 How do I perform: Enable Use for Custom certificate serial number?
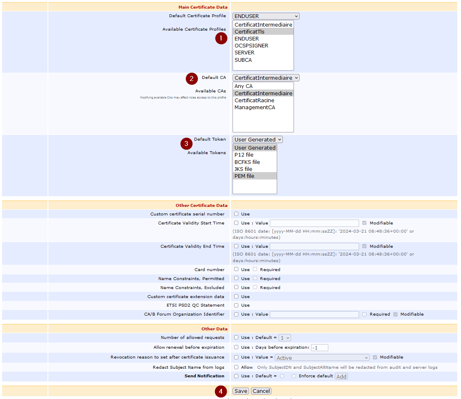236,214
